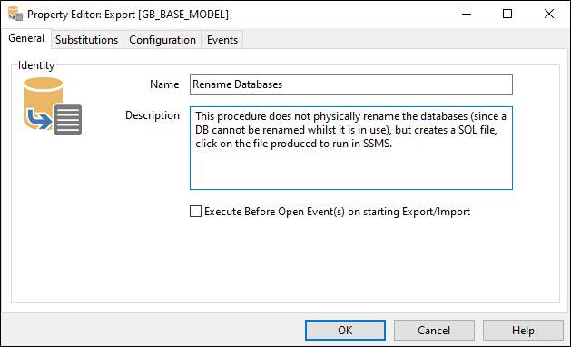Image resolution: width=571 pixels, height=347 pixels.
Task: Maximize the Property Editor window
Action: click(507, 15)
